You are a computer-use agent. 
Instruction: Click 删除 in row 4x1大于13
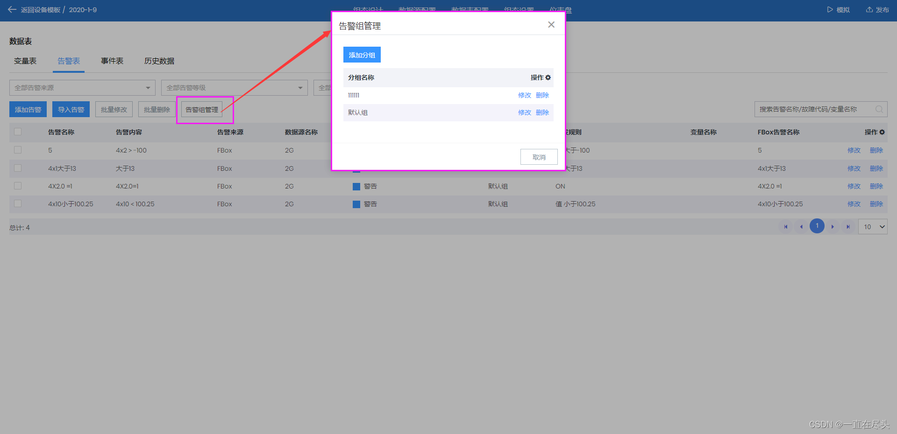coord(876,168)
